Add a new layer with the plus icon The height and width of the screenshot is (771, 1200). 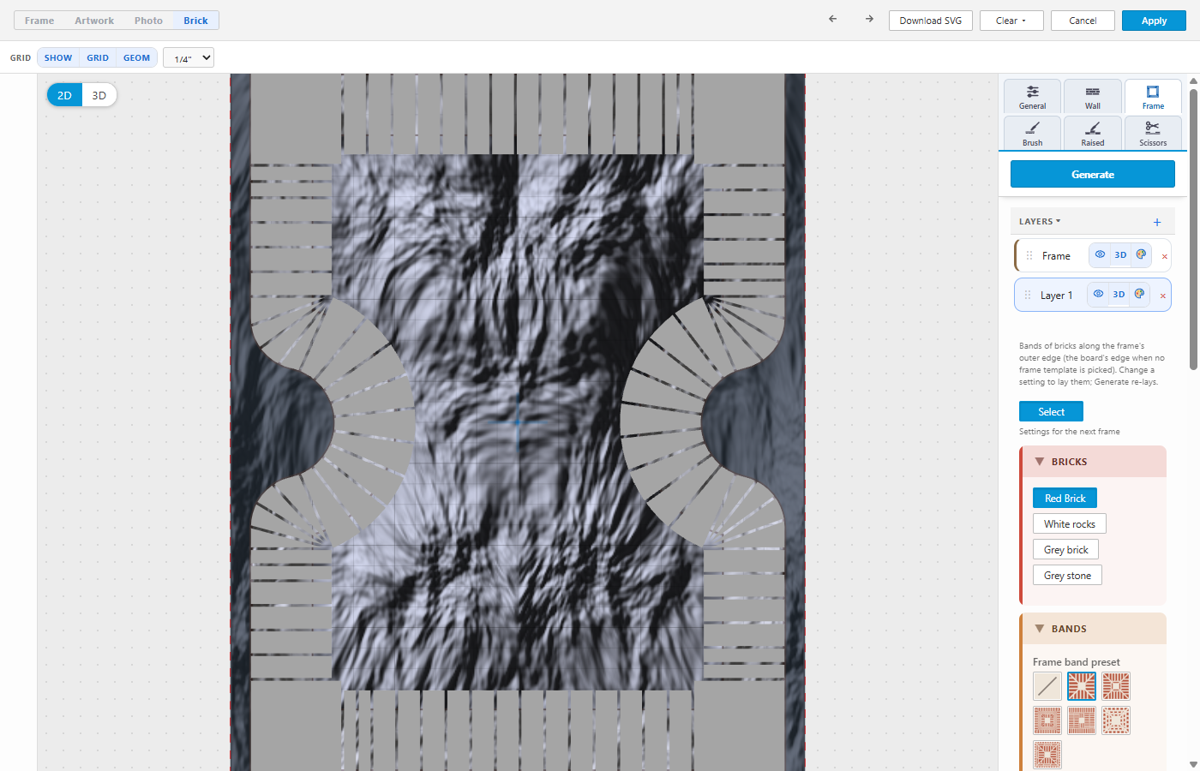click(x=1157, y=222)
